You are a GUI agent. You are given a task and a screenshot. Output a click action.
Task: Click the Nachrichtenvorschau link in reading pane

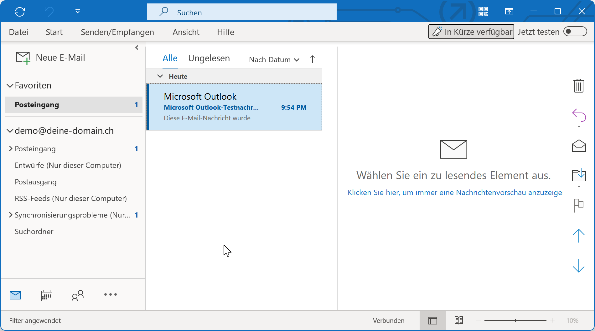tap(455, 193)
